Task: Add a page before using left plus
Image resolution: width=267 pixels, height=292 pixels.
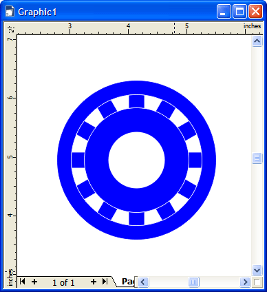Action: [x=34, y=282]
